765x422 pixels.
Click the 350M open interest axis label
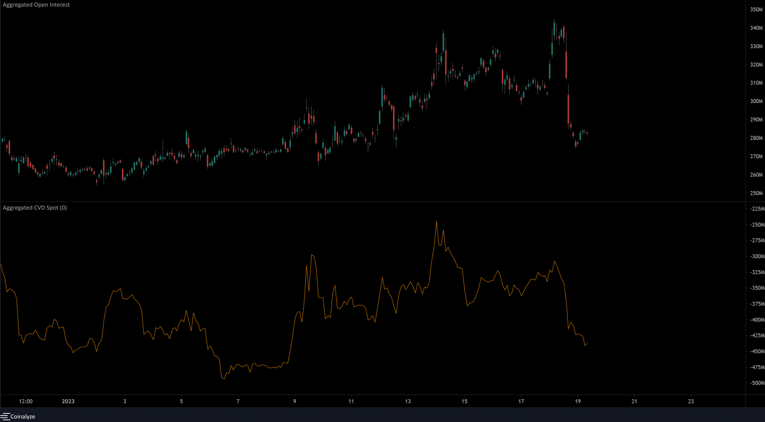(x=756, y=10)
